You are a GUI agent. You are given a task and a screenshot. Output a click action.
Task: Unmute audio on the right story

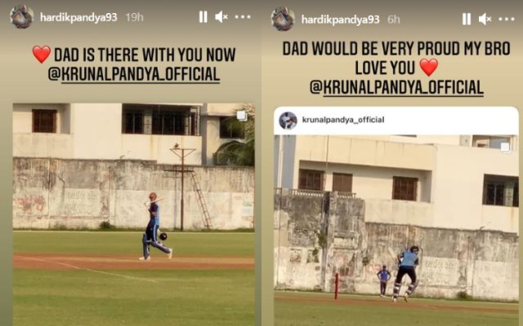[x=485, y=20]
